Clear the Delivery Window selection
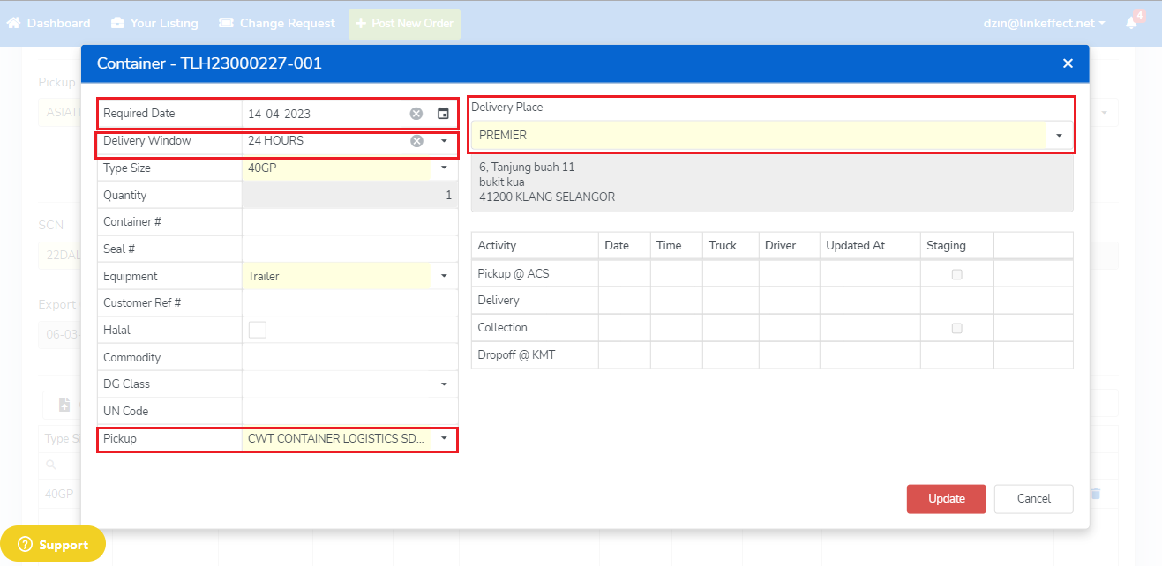Viewport: 1162px width, 566px height. 416,141
